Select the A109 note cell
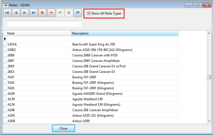 pyautogui.click(x=39, y=94)
